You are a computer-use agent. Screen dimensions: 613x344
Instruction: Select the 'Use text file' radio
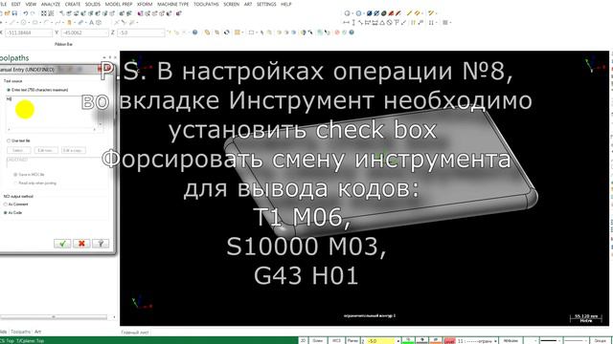(x=9, y=140)
